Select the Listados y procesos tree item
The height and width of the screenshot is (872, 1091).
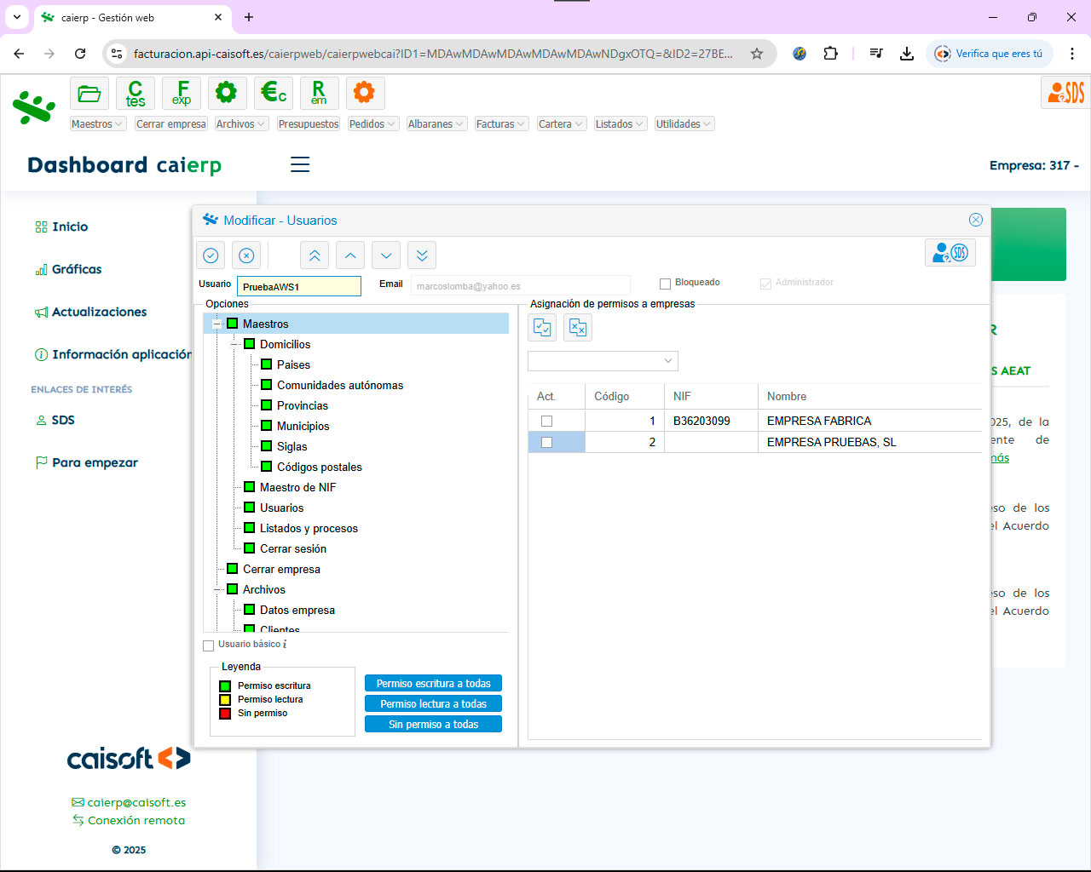click(x=309, y=528)
